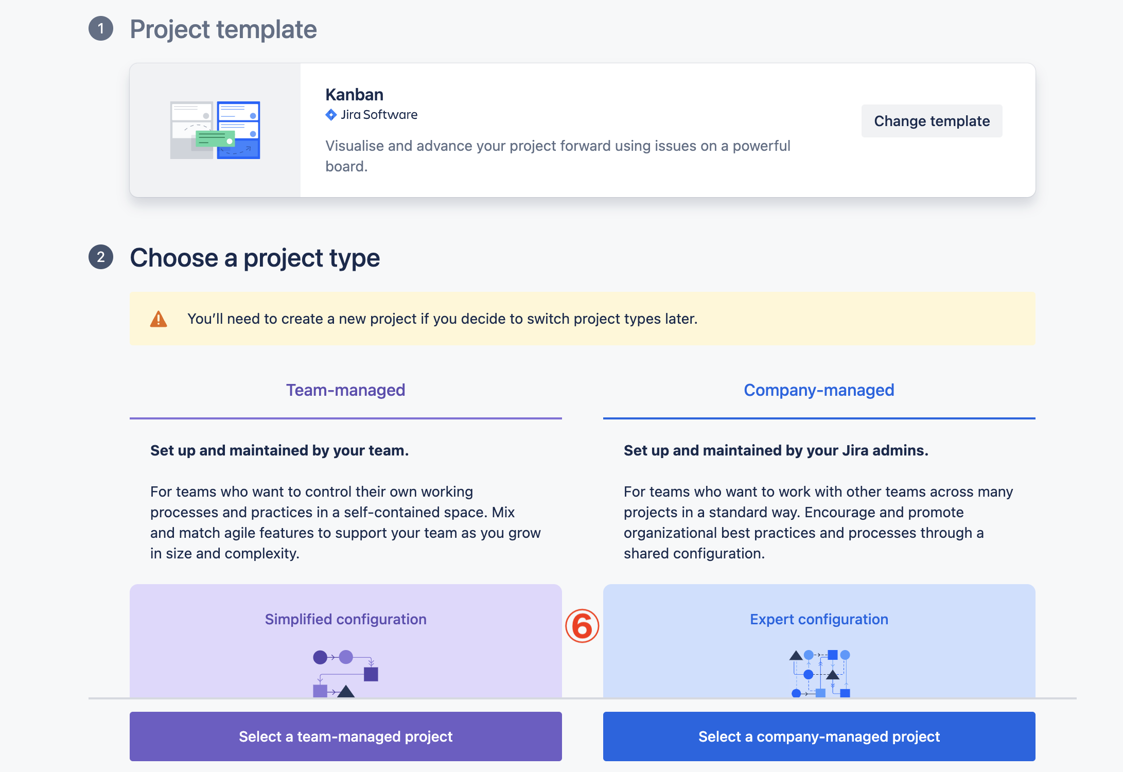The width and height of the screenshot is (1123, 772).
Task: Select the Team-managed project type column
Action: [x=345, y=515]
